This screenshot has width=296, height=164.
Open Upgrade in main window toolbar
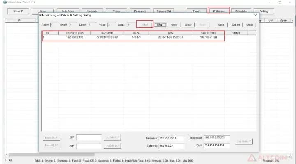(92, 11)
